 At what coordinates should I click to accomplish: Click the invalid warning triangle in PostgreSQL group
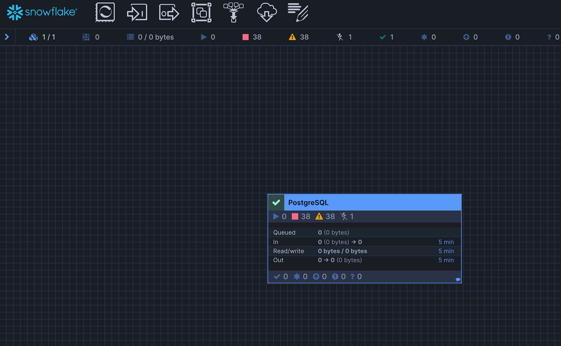[x=319, y=216]
